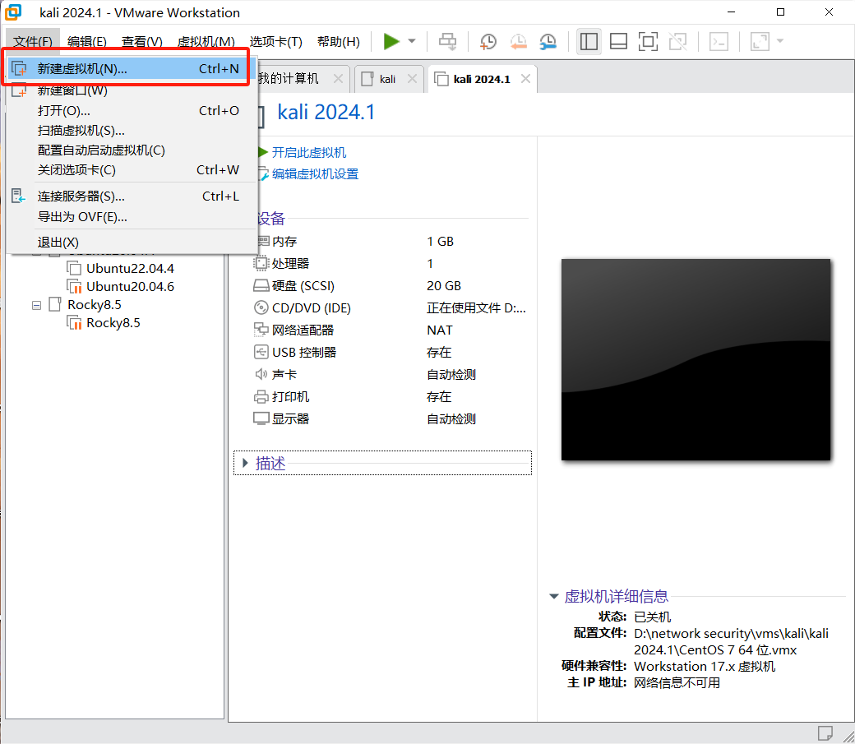This screenshot has height=744, width=855.
Task: Click the 编辑虚拟机设置 link
Action: click(315, 174)
